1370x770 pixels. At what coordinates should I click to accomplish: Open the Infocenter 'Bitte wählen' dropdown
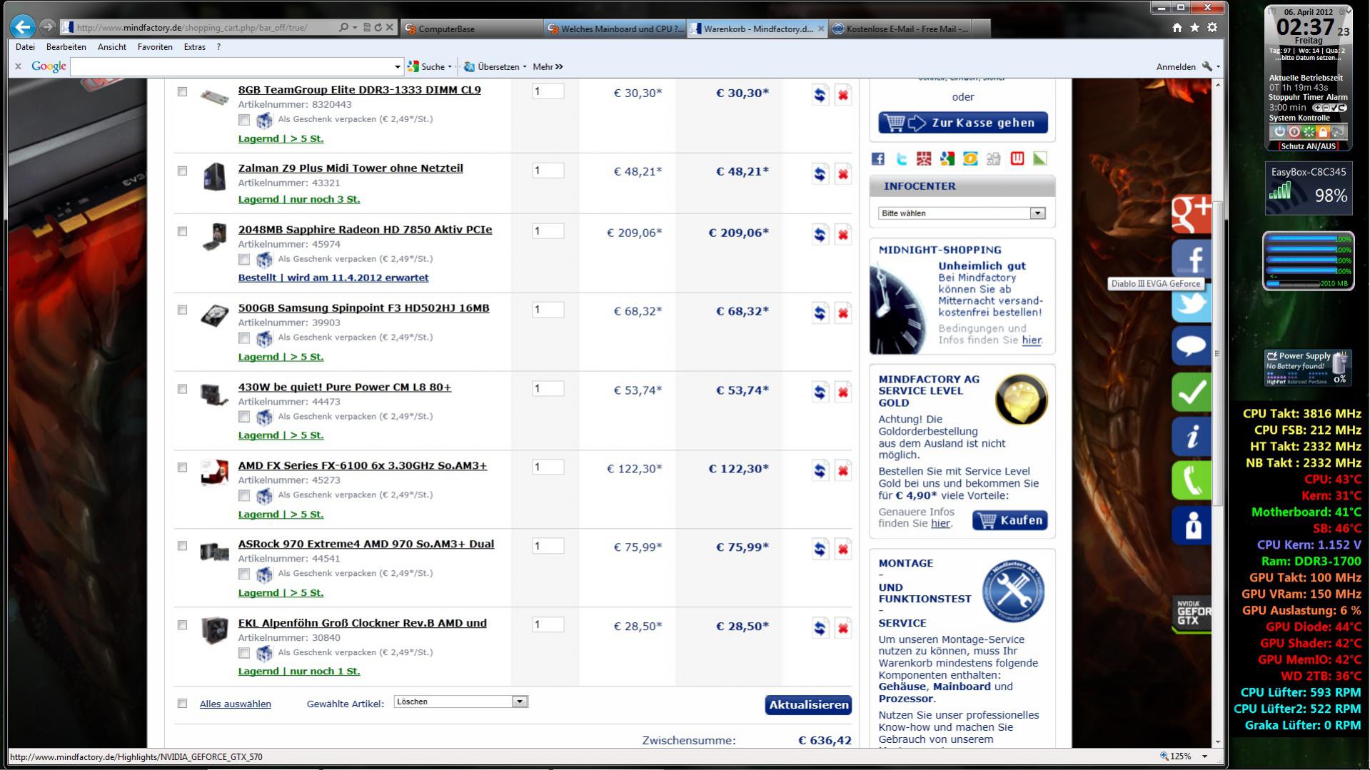[x=961, y=213]
